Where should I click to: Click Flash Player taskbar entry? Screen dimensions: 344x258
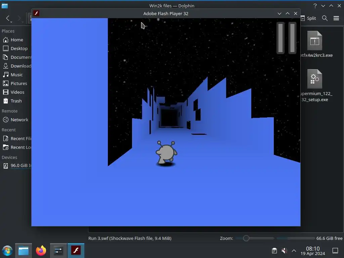coord(76,251)
